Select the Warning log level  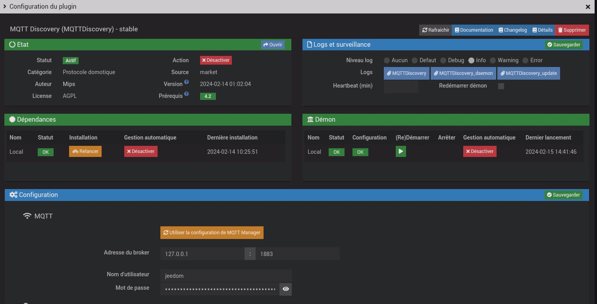pyautogui.click(x=493, y=61)
